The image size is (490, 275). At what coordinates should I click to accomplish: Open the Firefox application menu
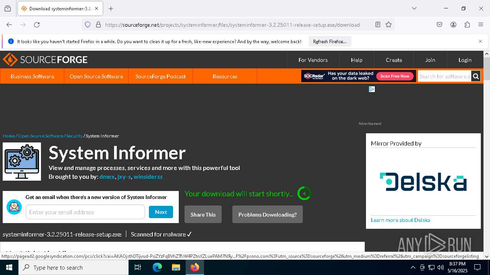pyautogui.click(x=481, y=24)
